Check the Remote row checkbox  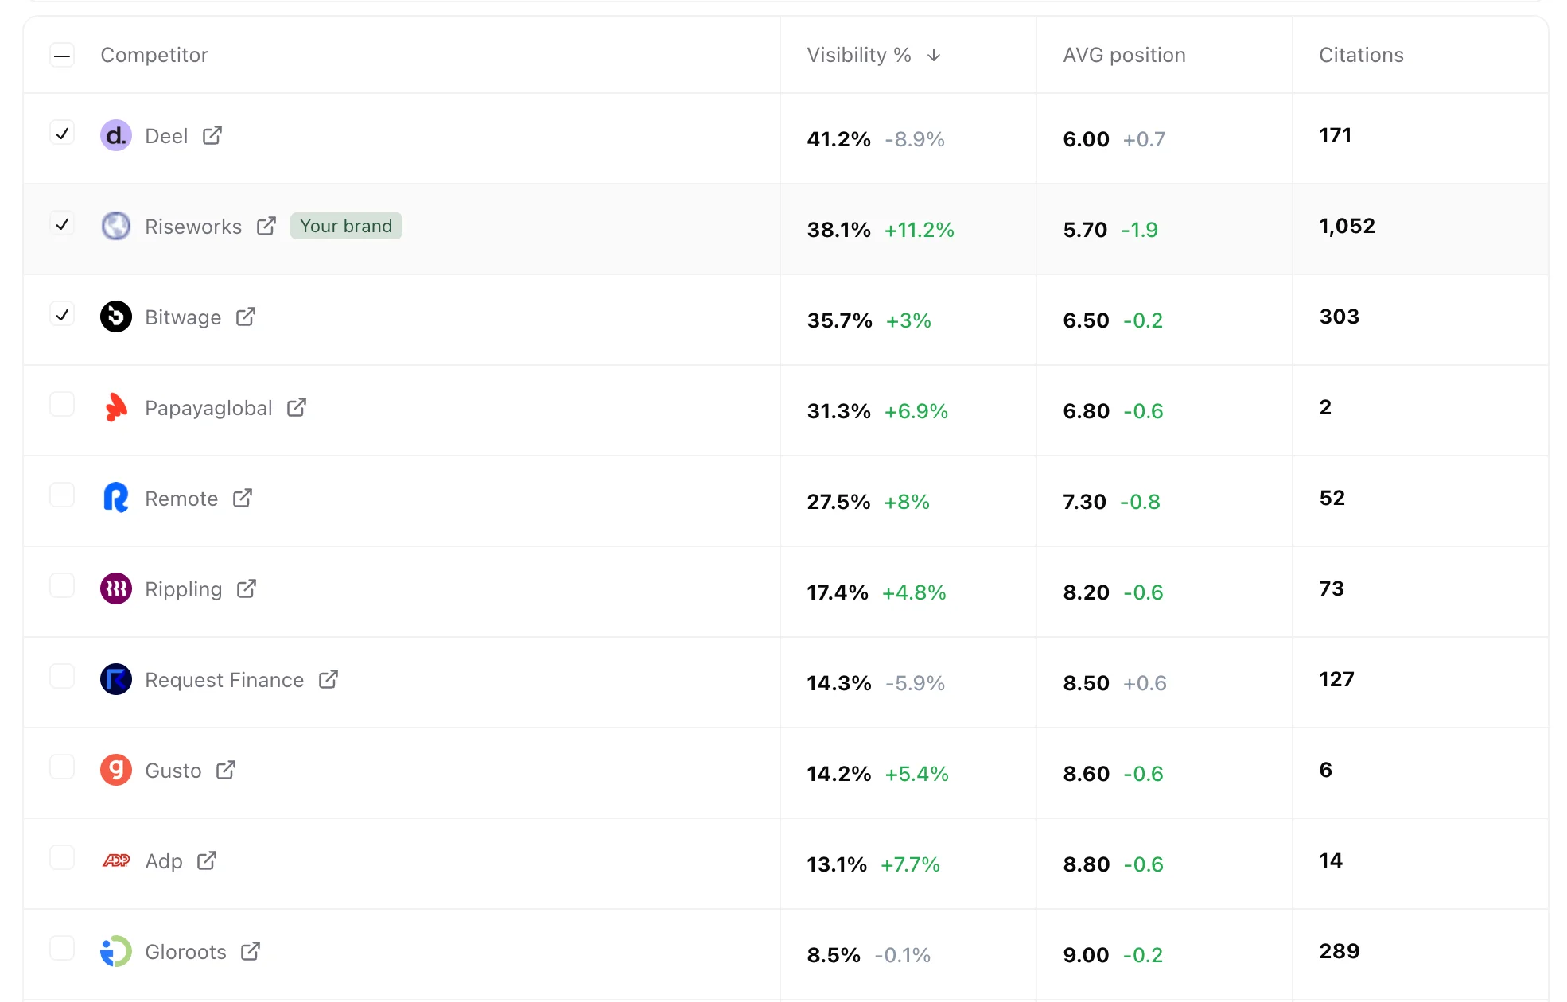pyautogui.click(x=62, y=495)
